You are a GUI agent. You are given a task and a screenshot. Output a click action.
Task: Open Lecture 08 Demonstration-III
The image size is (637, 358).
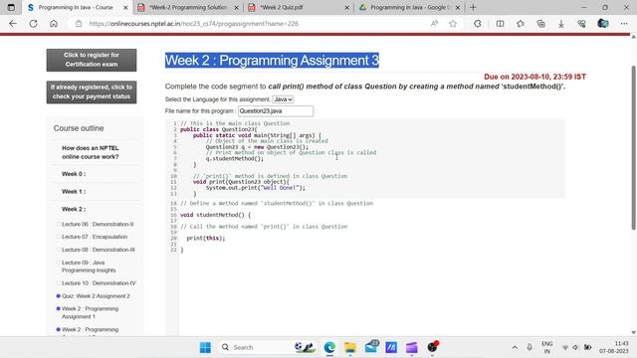click(x=99, y=250)
